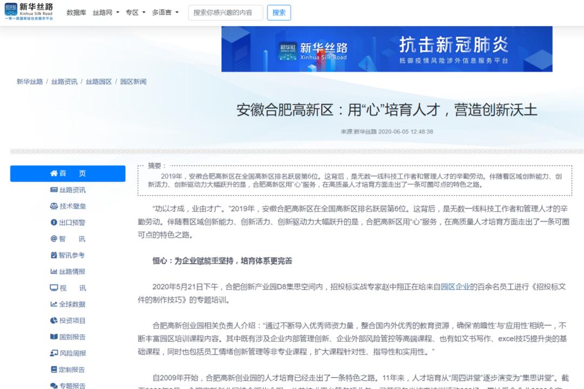Click the 风险周报 icon

54,353
